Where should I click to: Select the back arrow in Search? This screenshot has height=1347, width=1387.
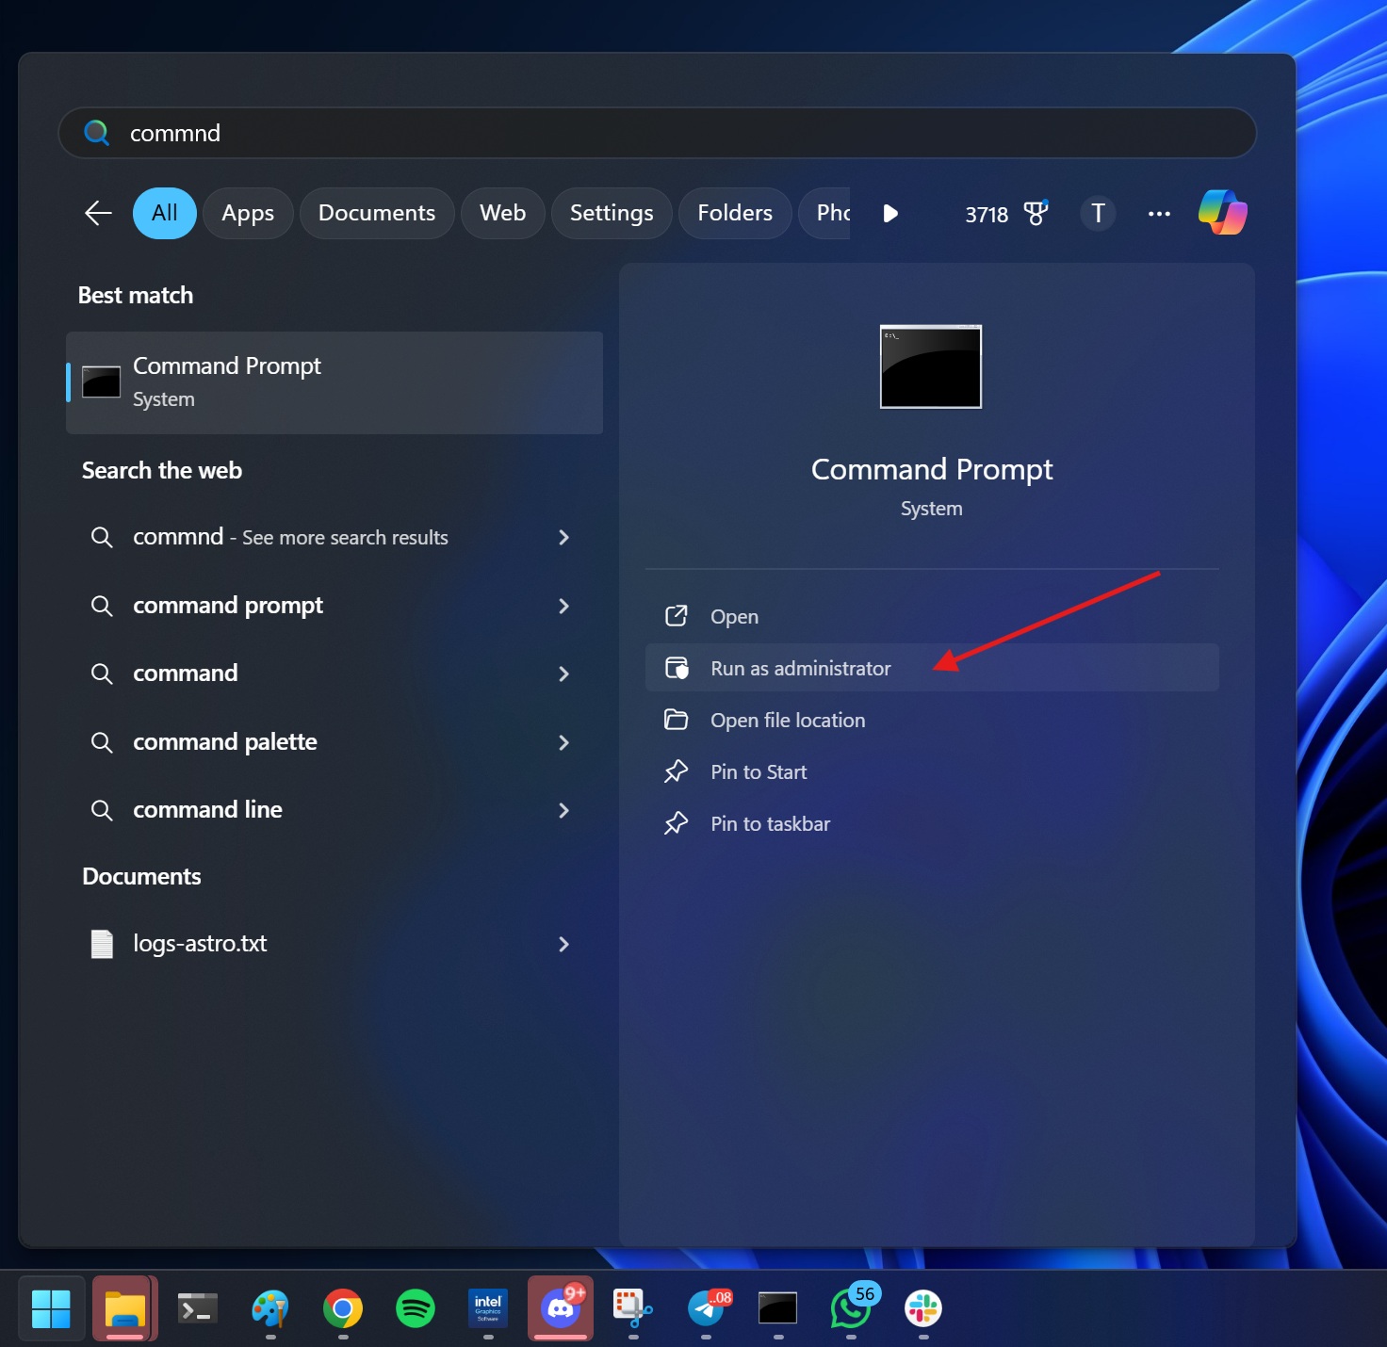97,213
